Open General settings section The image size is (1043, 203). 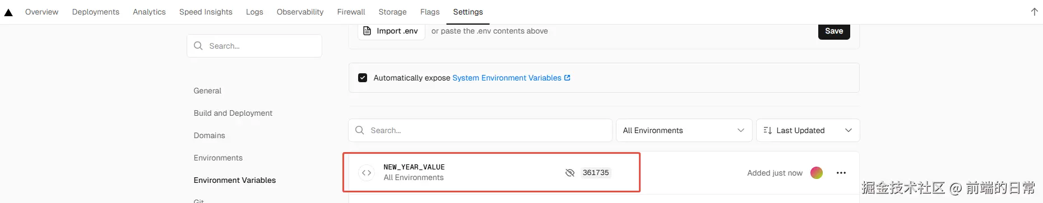coord(207,91)
